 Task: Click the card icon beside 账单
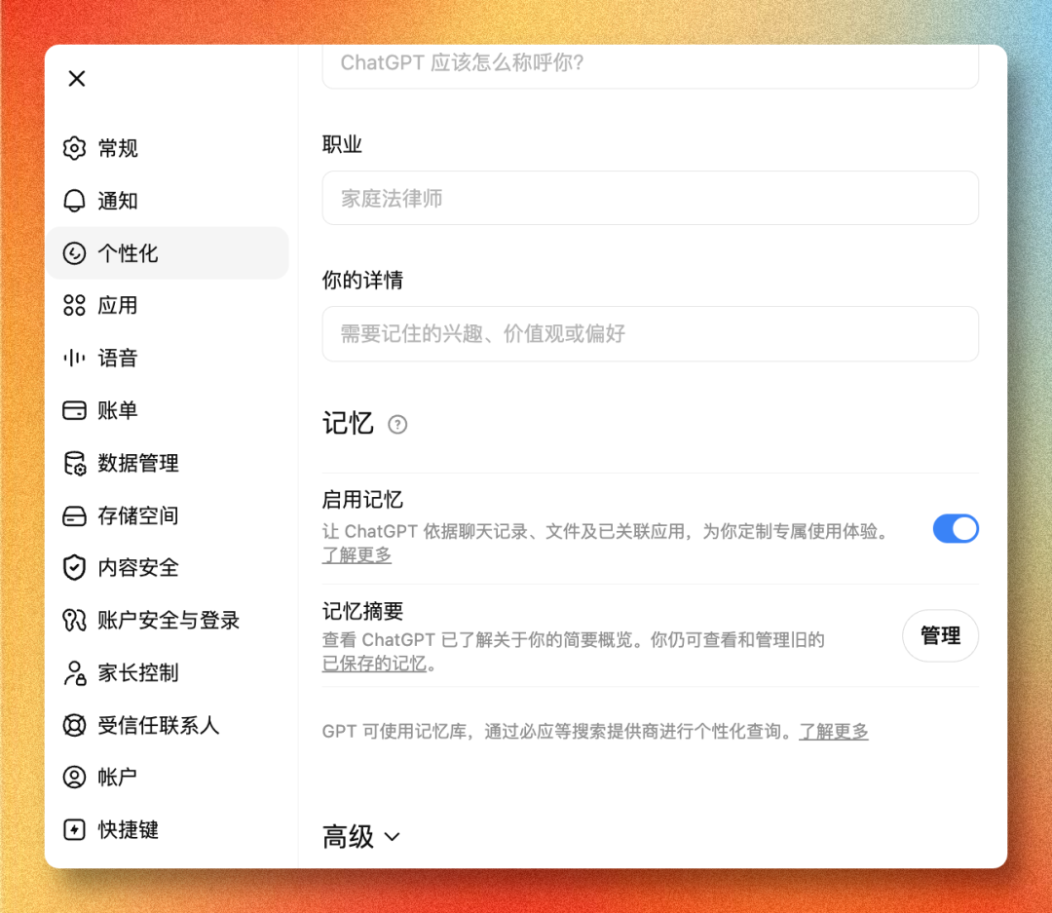tap(74, 410)
